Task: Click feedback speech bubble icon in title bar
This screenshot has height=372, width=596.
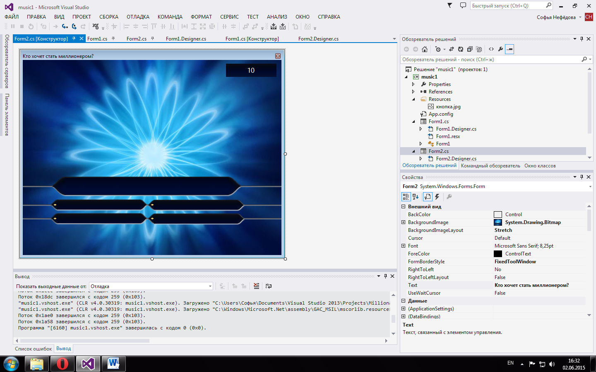Action: [463, 5]
